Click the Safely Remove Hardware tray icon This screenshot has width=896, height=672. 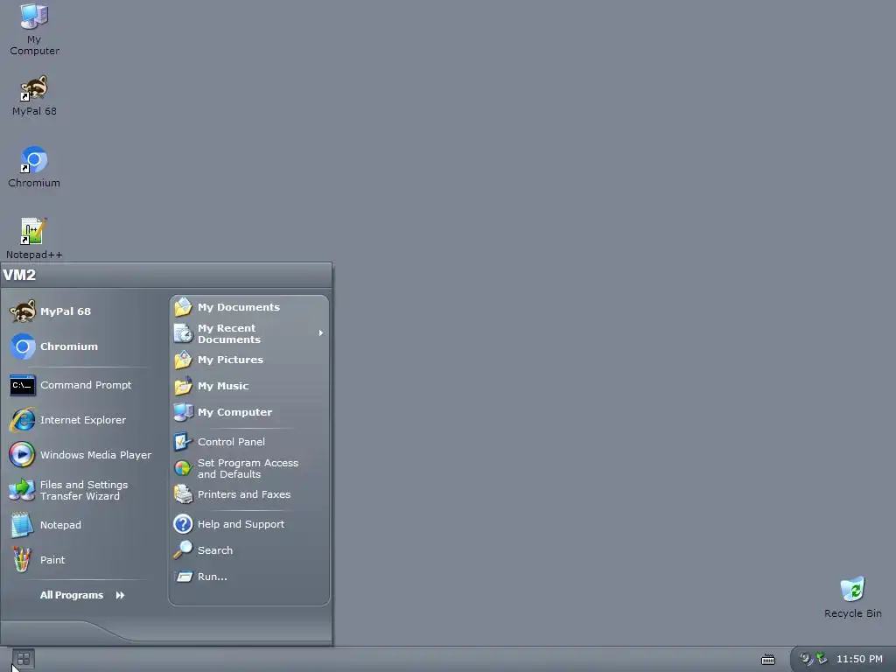point(821,659)
